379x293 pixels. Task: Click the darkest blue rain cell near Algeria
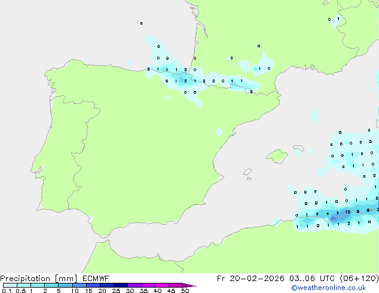point(333,218)
